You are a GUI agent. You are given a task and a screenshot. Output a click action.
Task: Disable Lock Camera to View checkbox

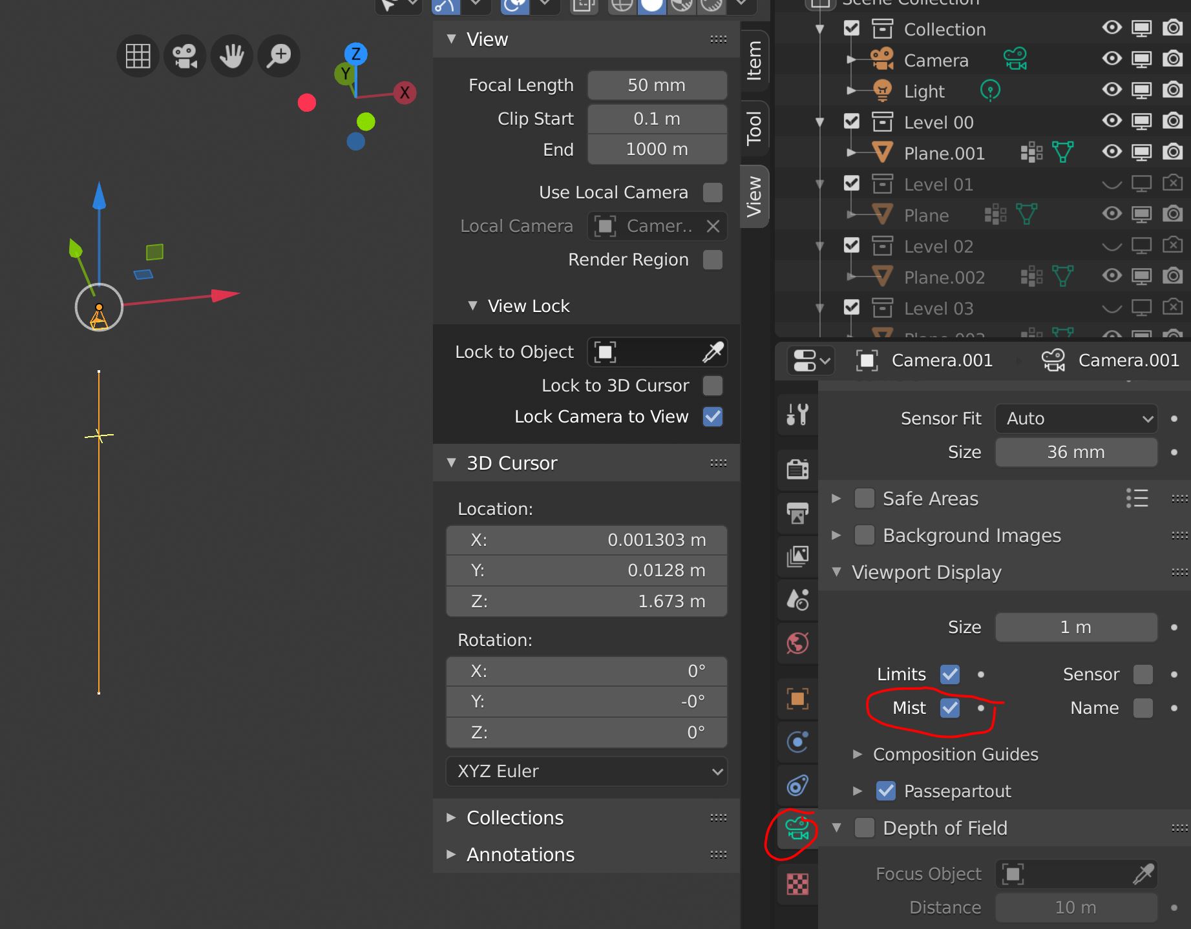pyautogui.click(x=712, y=417)
